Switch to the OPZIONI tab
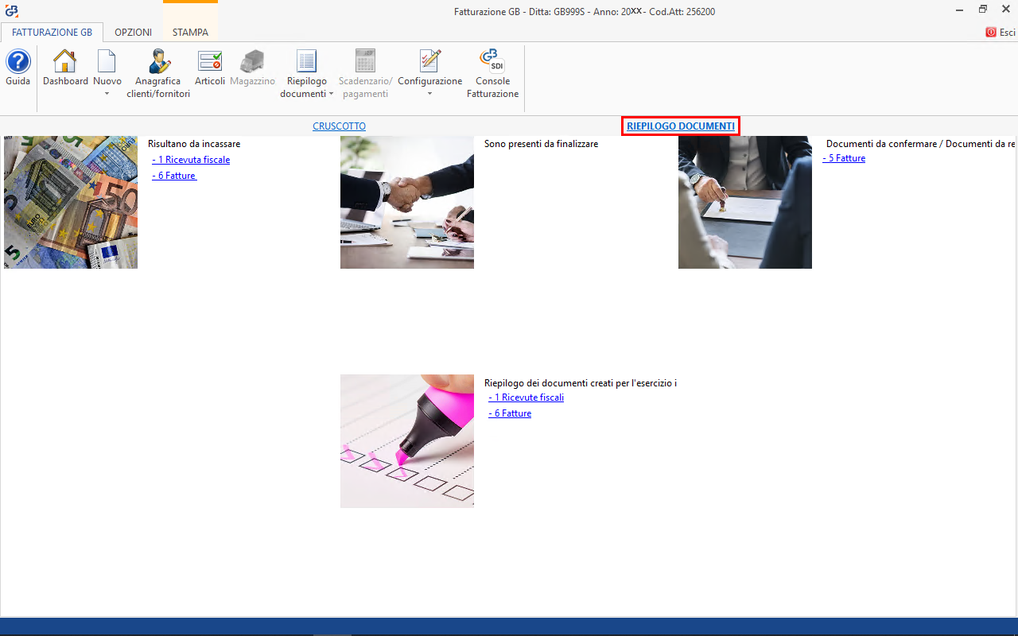This screenshot has height=636, width=1018. click(133, 33)
